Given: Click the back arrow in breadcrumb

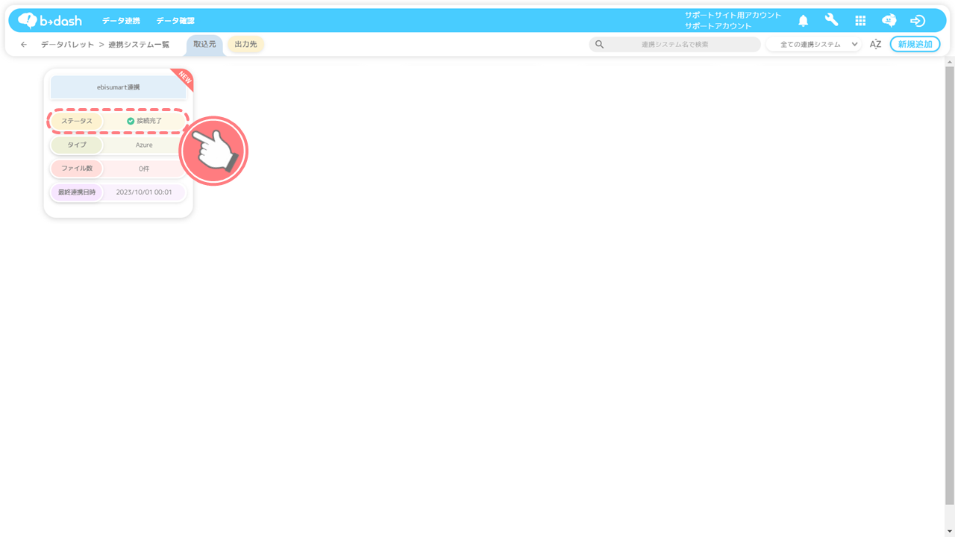Looking at the screenshot, I should pyautogui.click(x=24, y=45).
